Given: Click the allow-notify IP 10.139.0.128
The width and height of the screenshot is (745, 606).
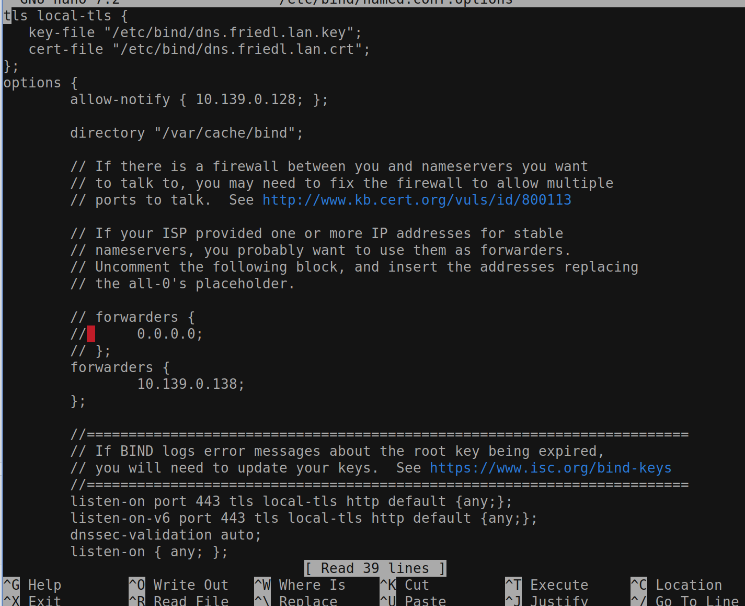Looking at the screenshot, I should (246, 99).
